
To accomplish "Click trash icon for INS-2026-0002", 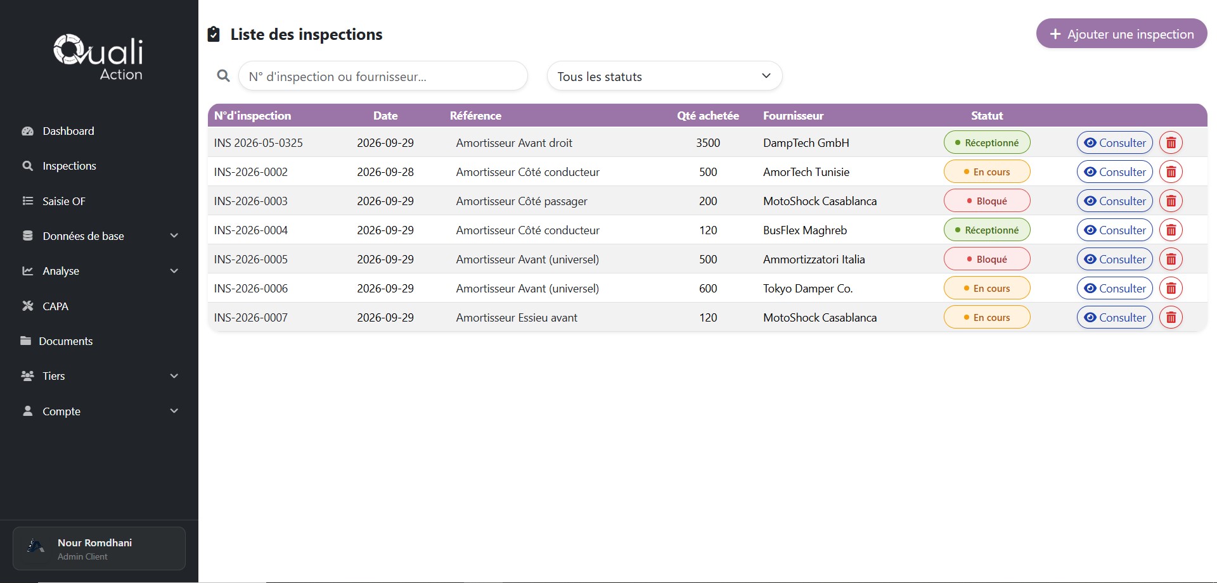I will tap(1171, 172).
